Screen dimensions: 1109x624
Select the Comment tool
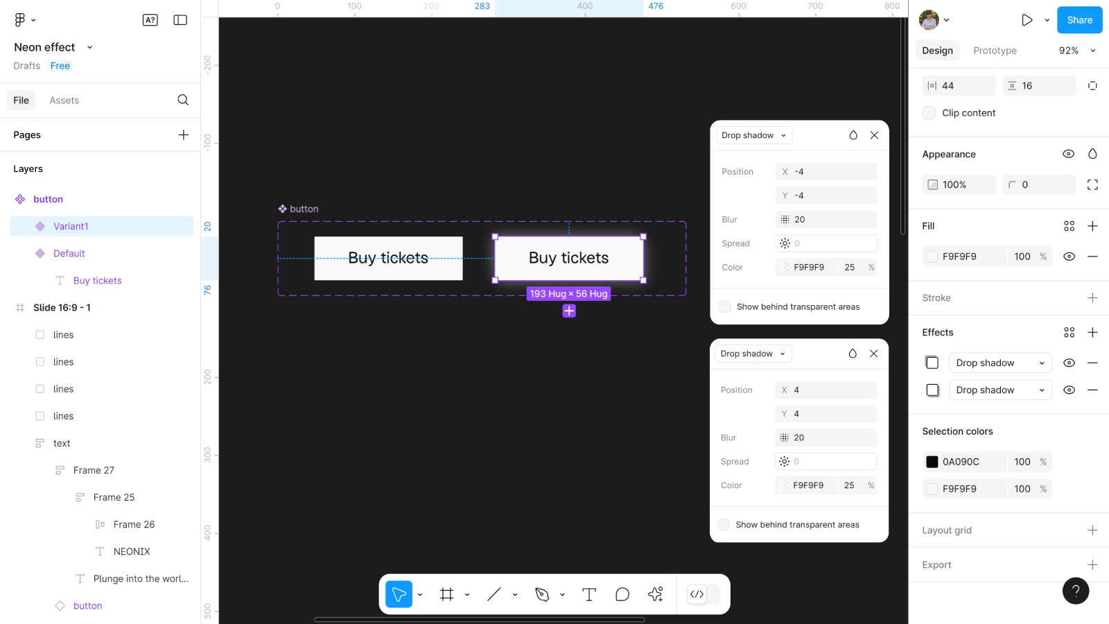[x=622, y=594]
